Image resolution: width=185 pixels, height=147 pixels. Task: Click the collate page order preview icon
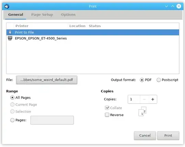[142, 111]
